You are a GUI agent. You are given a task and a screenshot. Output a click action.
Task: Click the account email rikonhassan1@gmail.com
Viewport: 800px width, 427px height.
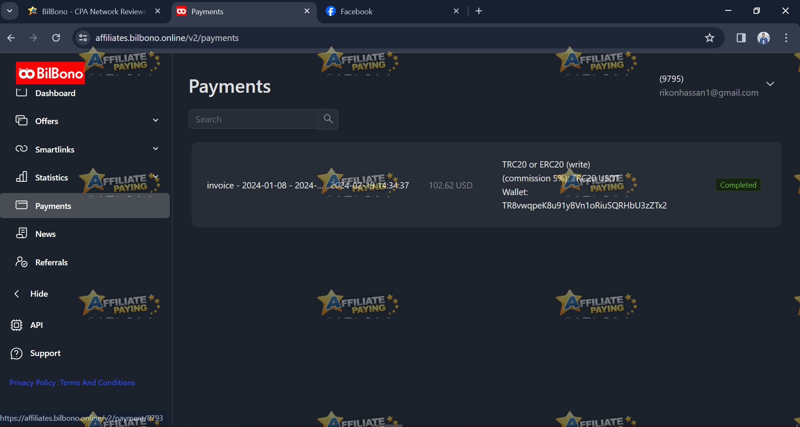tap(709, 93)
